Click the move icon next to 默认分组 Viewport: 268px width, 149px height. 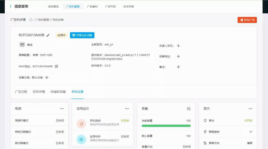click(47, 77)
